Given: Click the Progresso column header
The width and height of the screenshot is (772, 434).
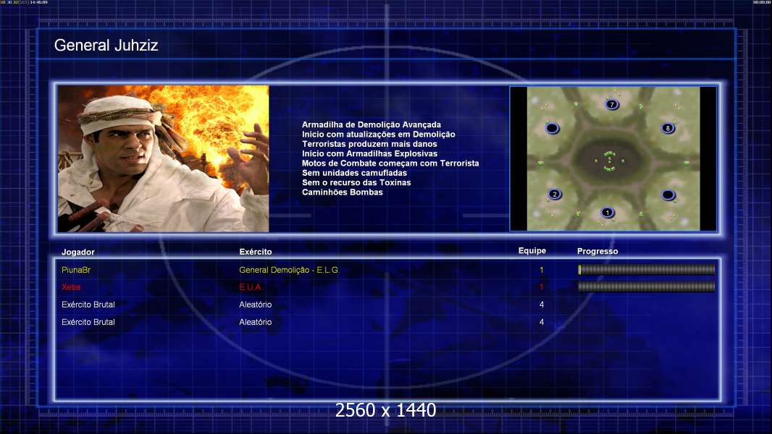Looking at the screenshot, I should tap(597, 251).
